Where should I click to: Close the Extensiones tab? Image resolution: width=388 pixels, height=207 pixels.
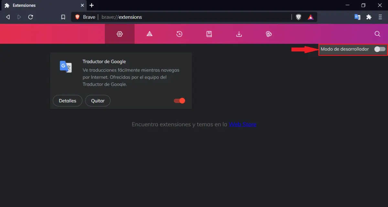[82, 5]
